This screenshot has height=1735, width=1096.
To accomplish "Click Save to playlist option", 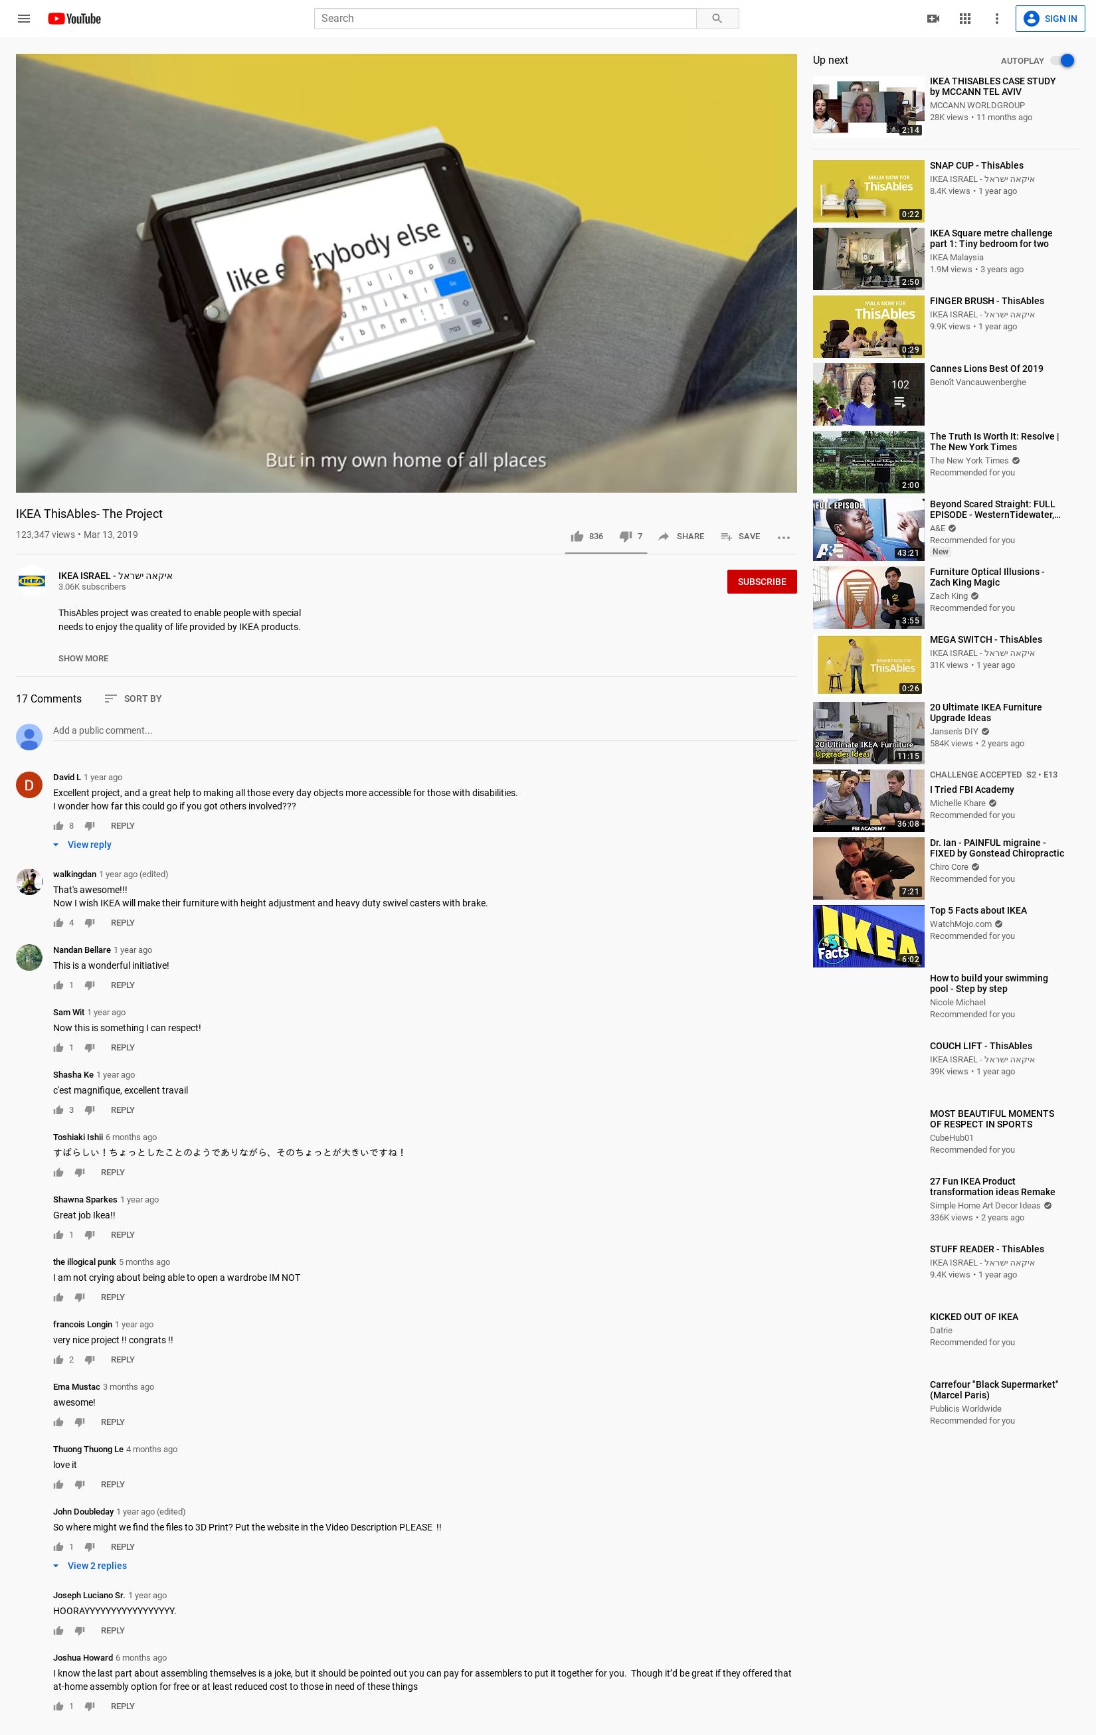I will click(x=740, y=536).
